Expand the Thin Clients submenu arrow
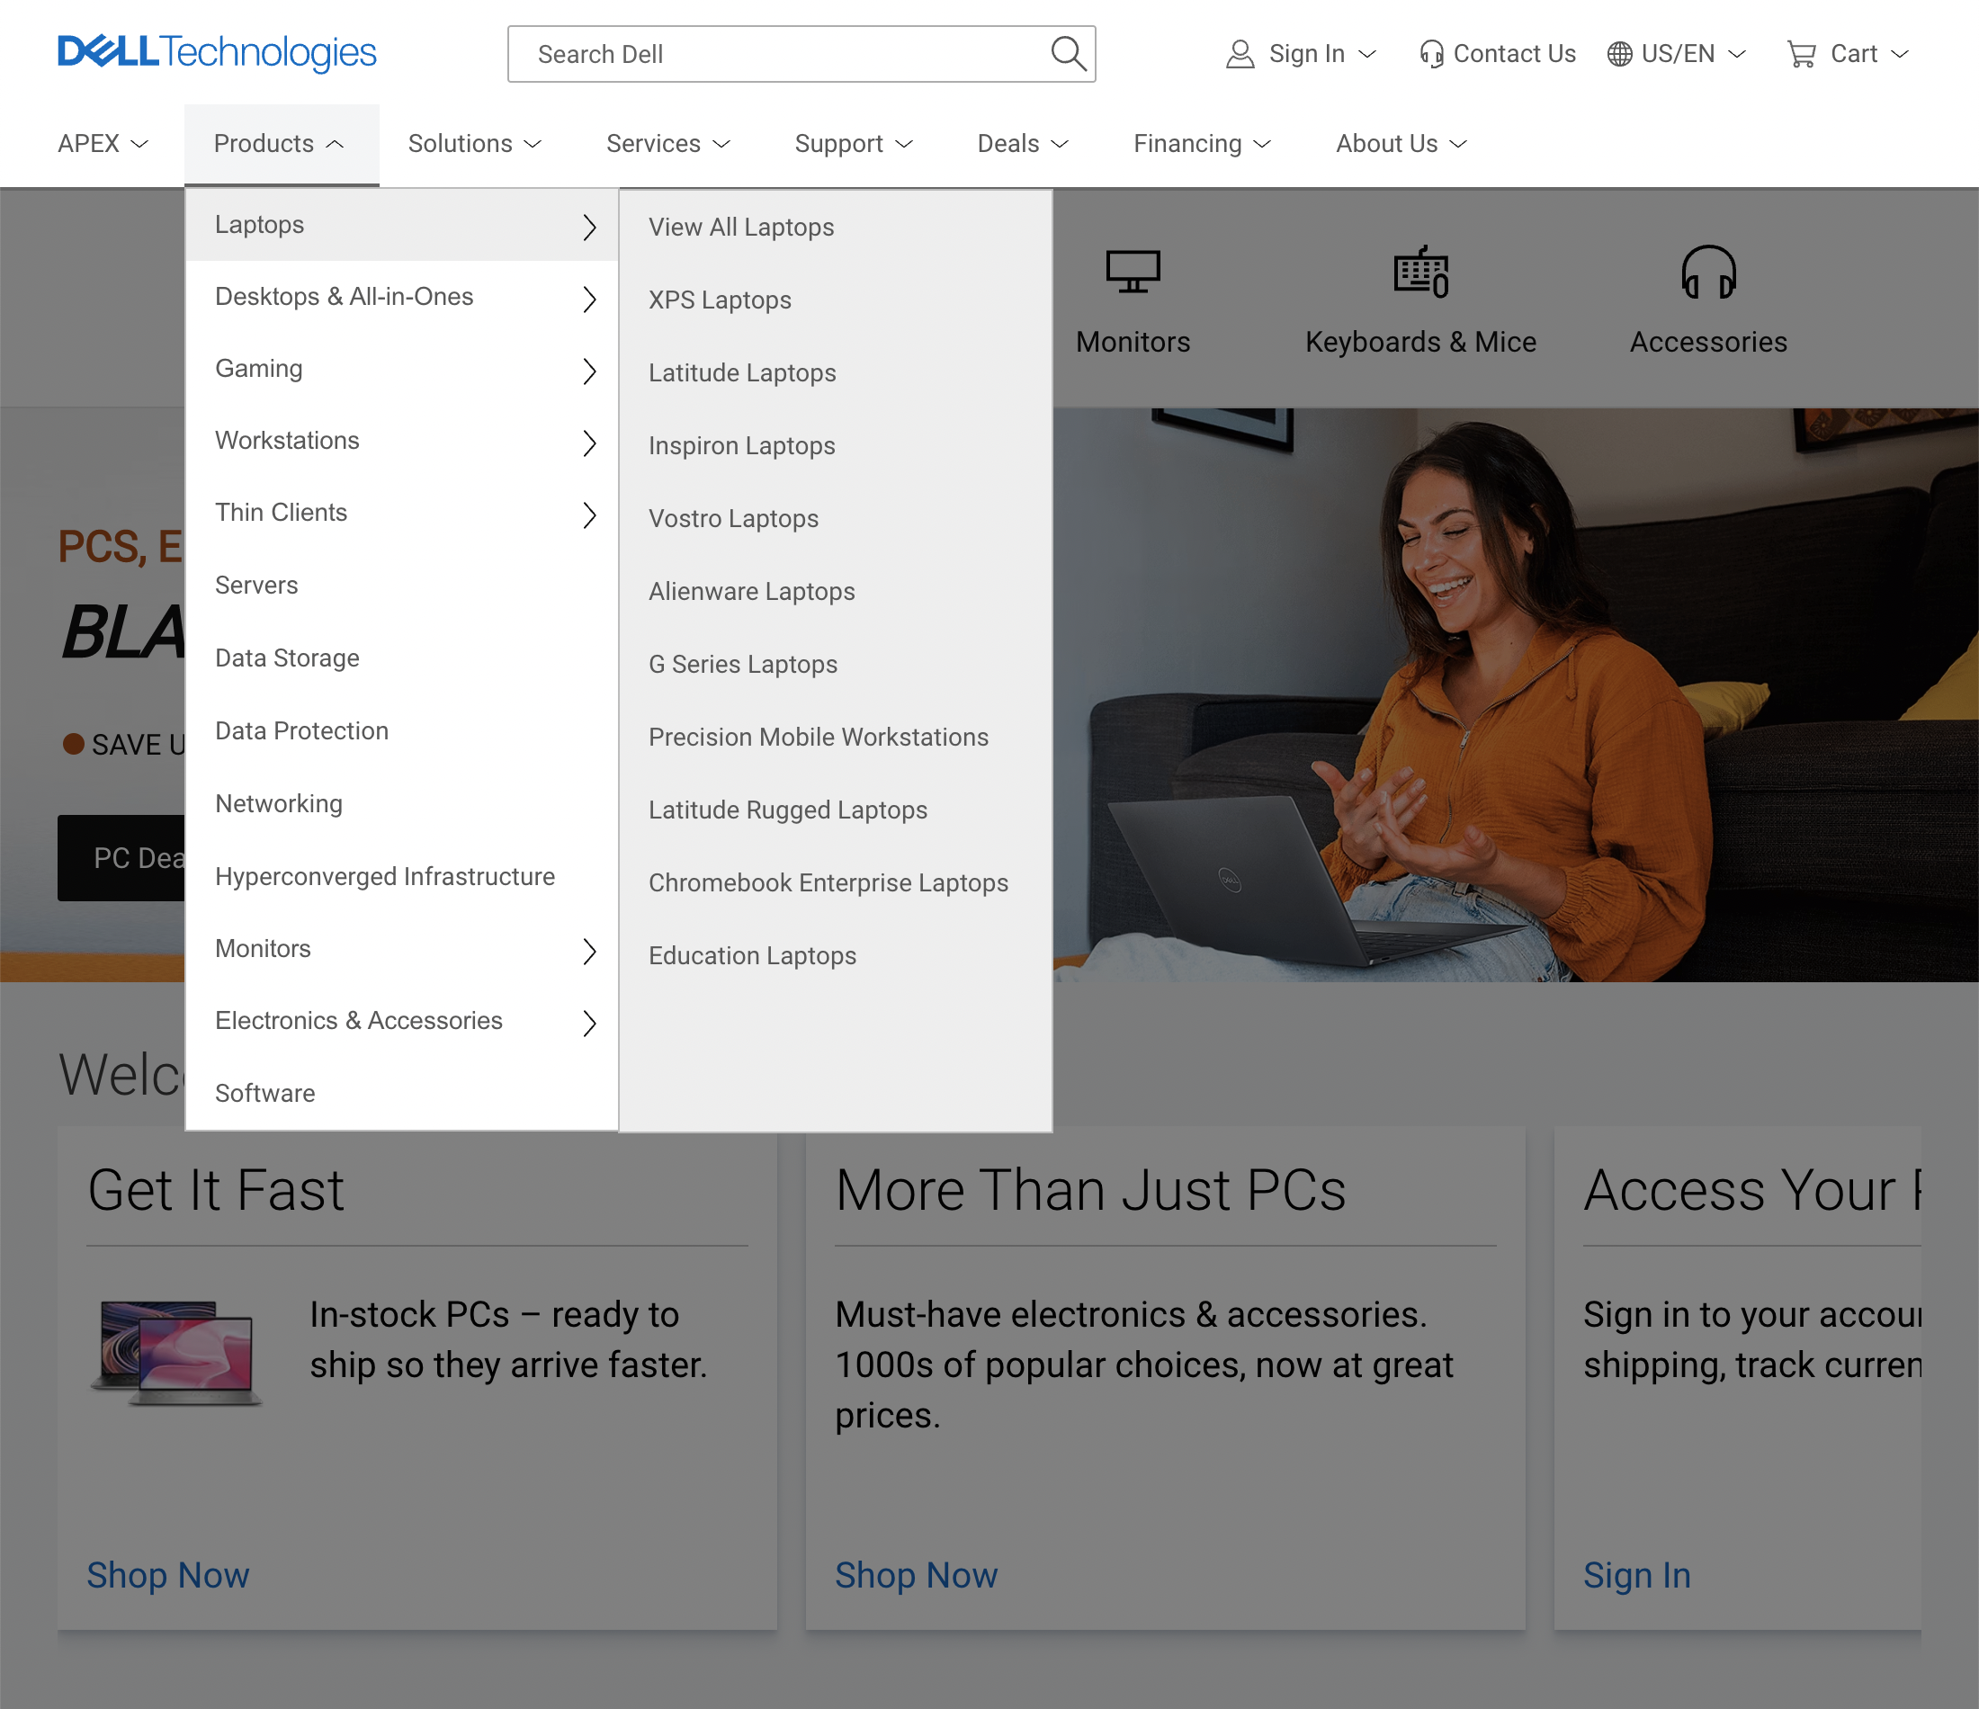Viewport: 1979px width, 1709px height. point(590,516)
